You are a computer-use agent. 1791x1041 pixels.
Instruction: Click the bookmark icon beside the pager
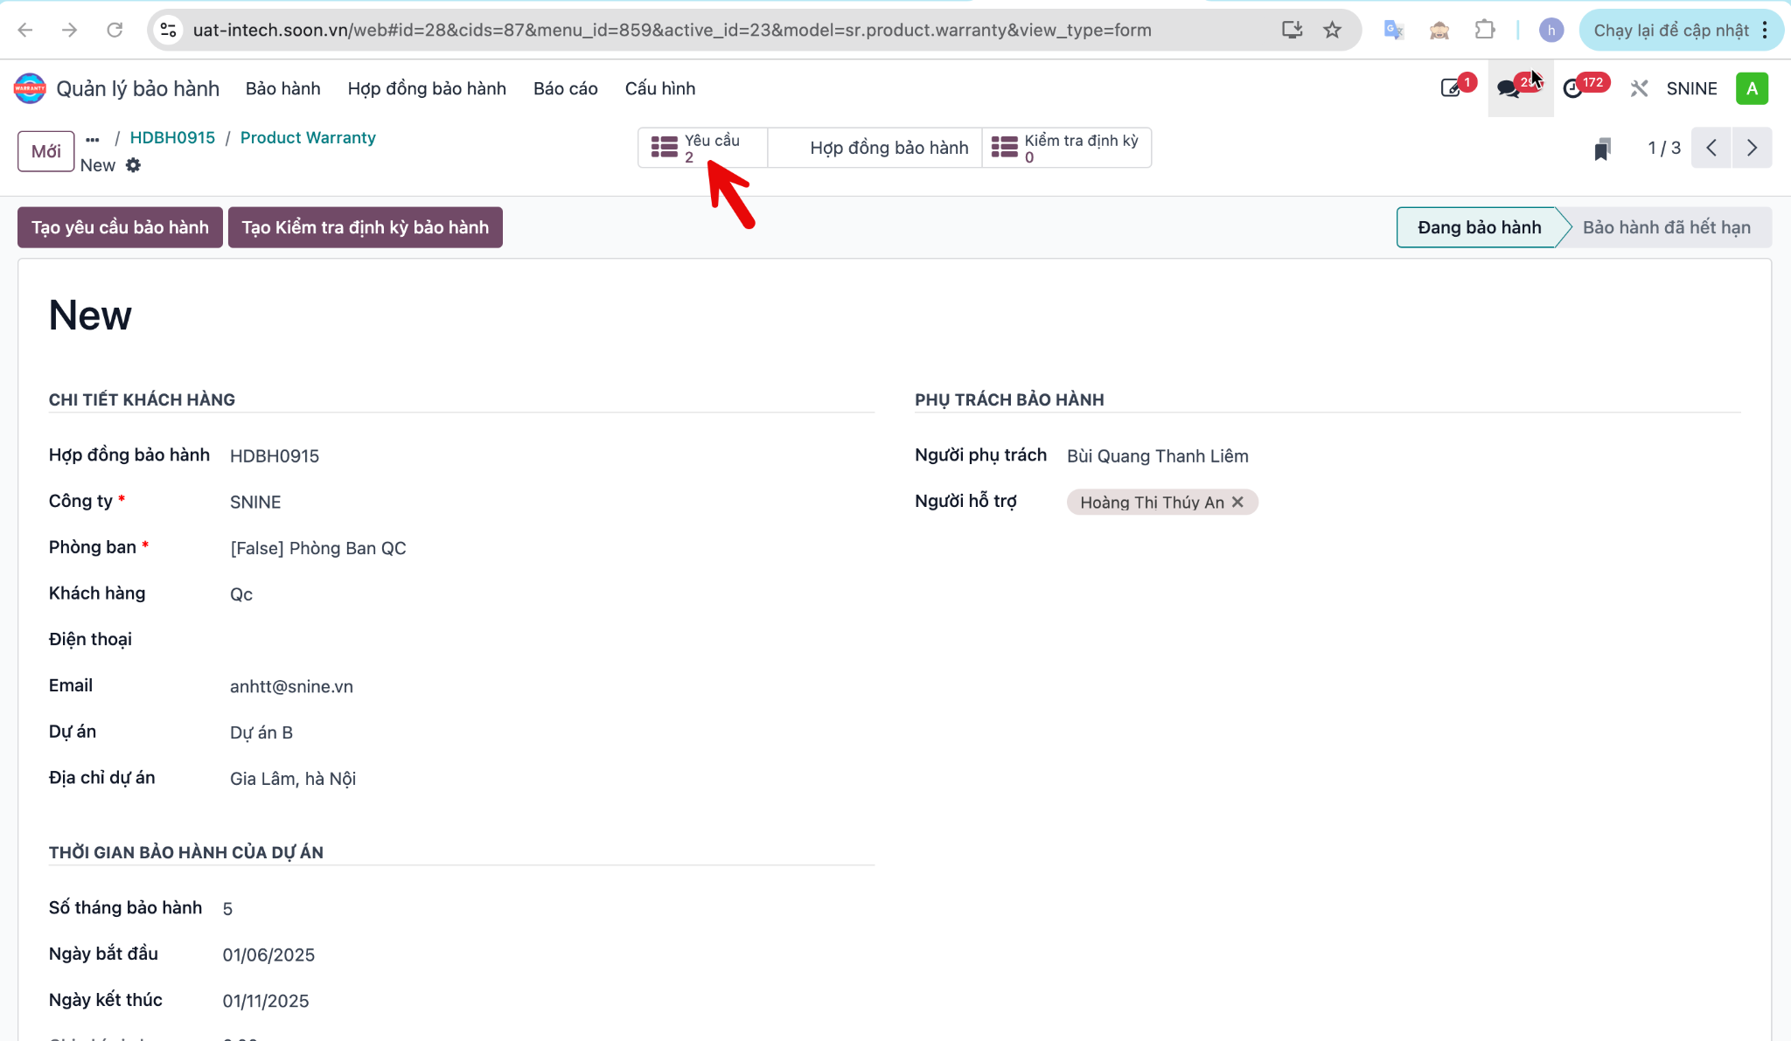point(1602,149)
